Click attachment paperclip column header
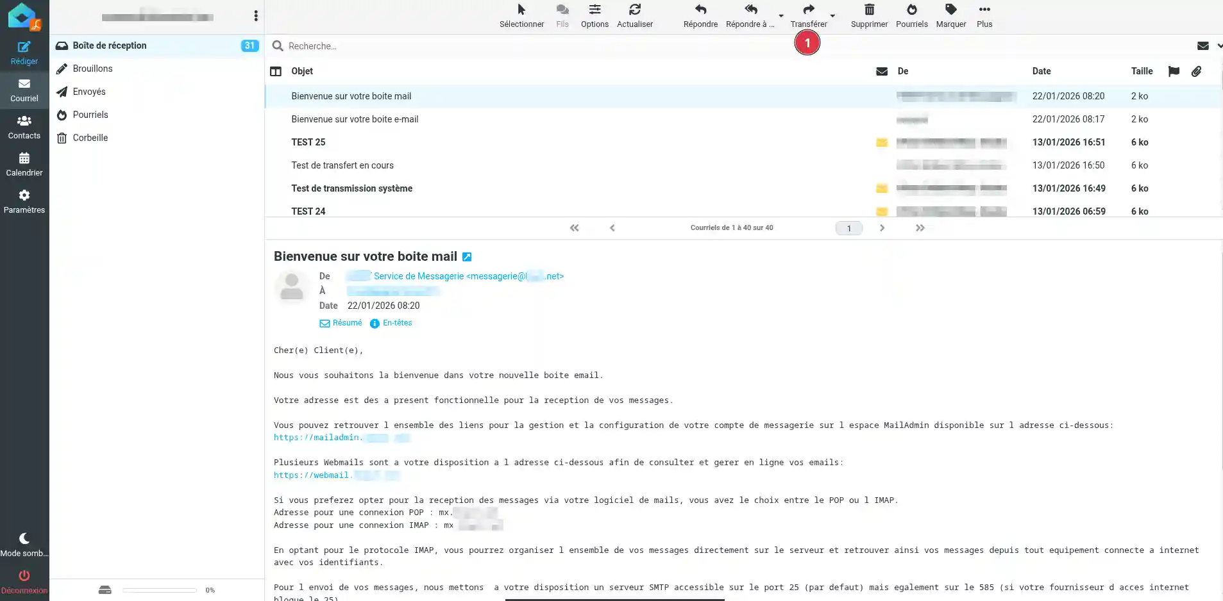 (1197, 71)
